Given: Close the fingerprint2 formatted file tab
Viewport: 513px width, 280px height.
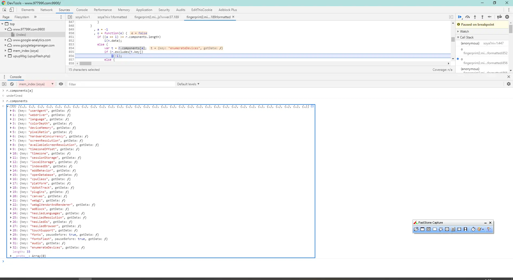Looking at the screenshot, I should [x=233, y=17].
